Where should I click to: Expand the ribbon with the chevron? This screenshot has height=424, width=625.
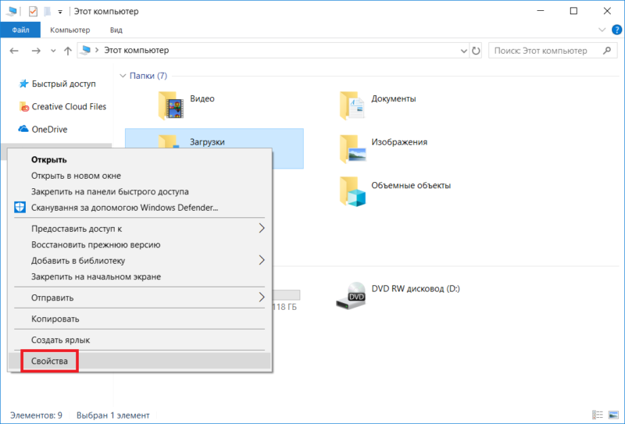pos(602,30)
